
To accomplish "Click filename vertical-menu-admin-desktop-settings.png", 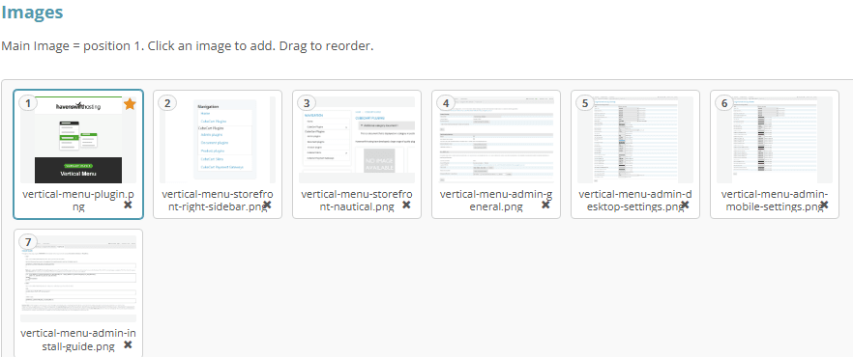I will pyautogui.click(x=635, y=200).
